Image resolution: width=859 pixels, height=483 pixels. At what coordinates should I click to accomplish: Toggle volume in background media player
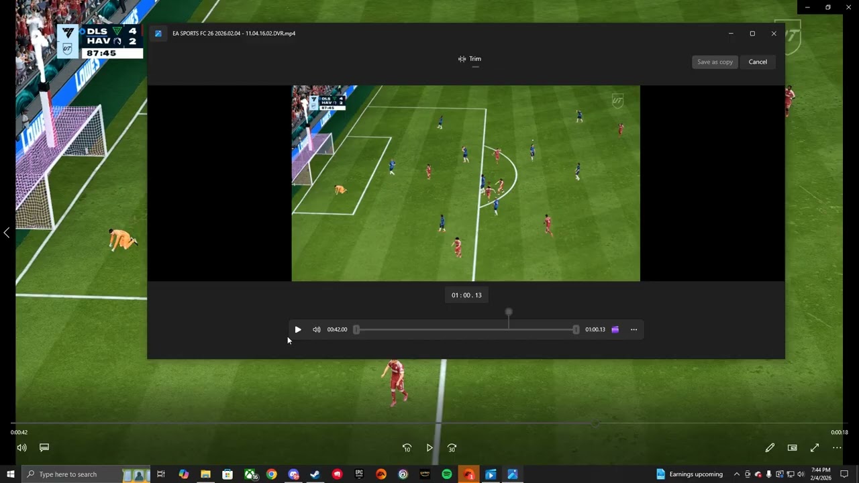pos(21,447)
